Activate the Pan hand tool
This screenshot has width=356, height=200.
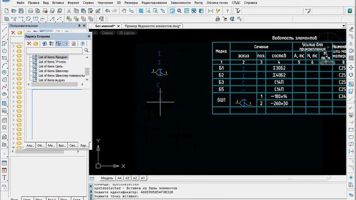tap(124, 11)
